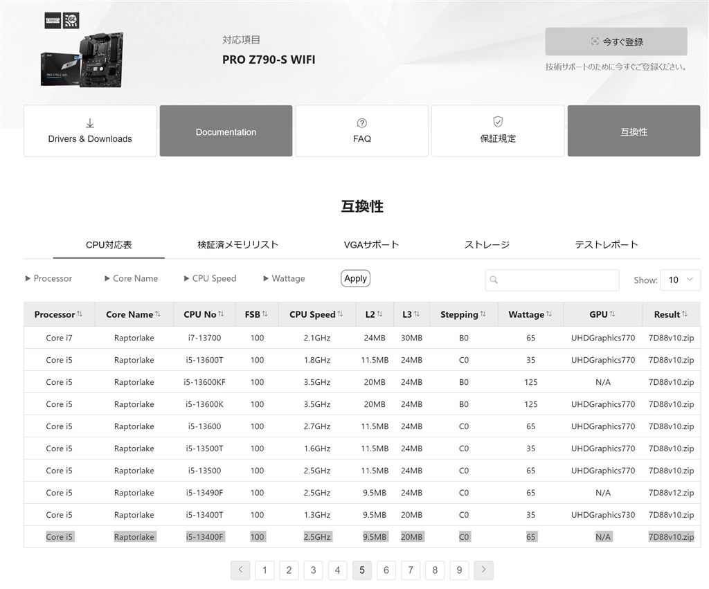
Task: Expand the CPU Speed filter
Action: [x=210, y=278]
